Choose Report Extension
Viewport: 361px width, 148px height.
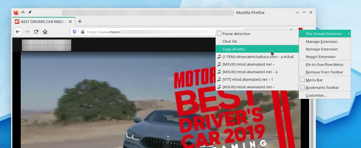pos(325,57)
